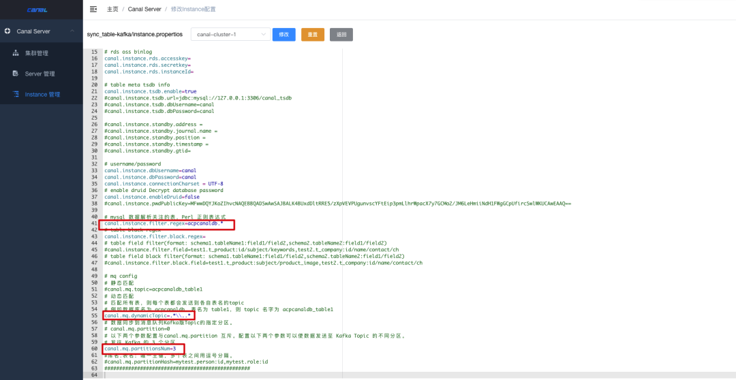Click line canal.instance.filter.regex=acpcanaldb.*

click(164, 224)
